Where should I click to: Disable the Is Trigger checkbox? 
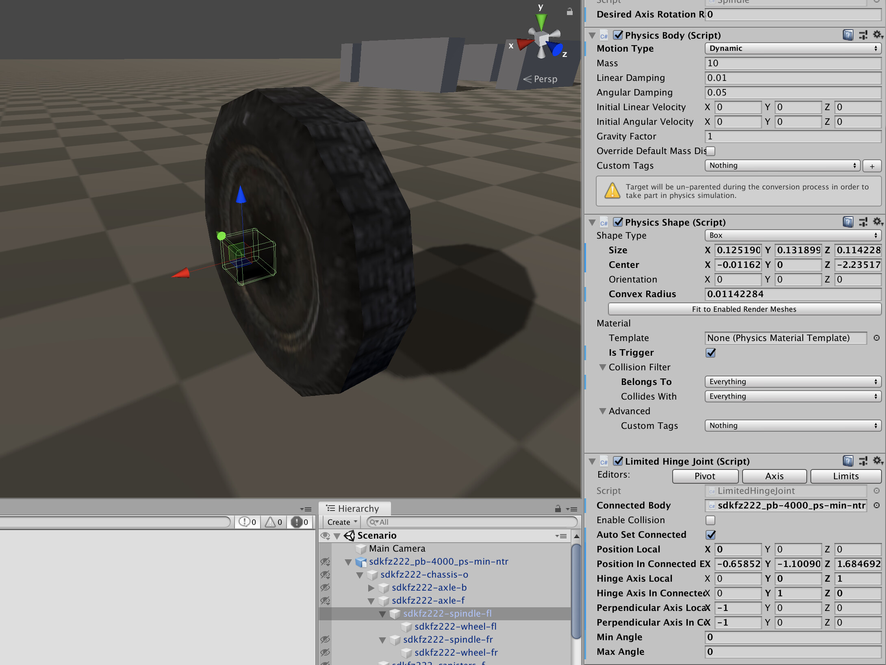[710, 353]
